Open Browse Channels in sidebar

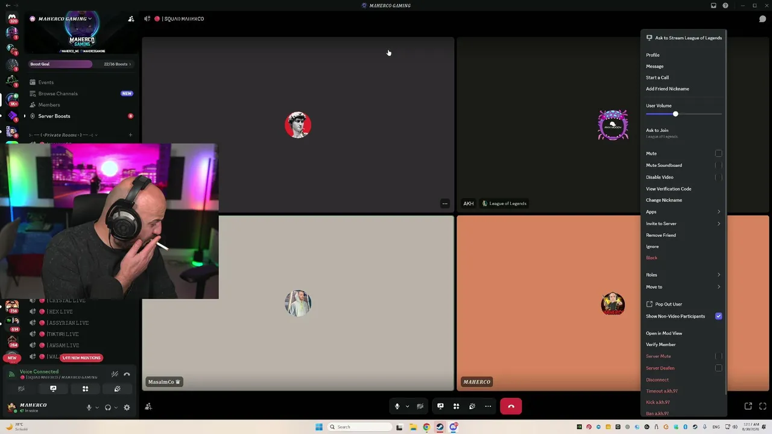pyautogui.click(x=58, y=93)
